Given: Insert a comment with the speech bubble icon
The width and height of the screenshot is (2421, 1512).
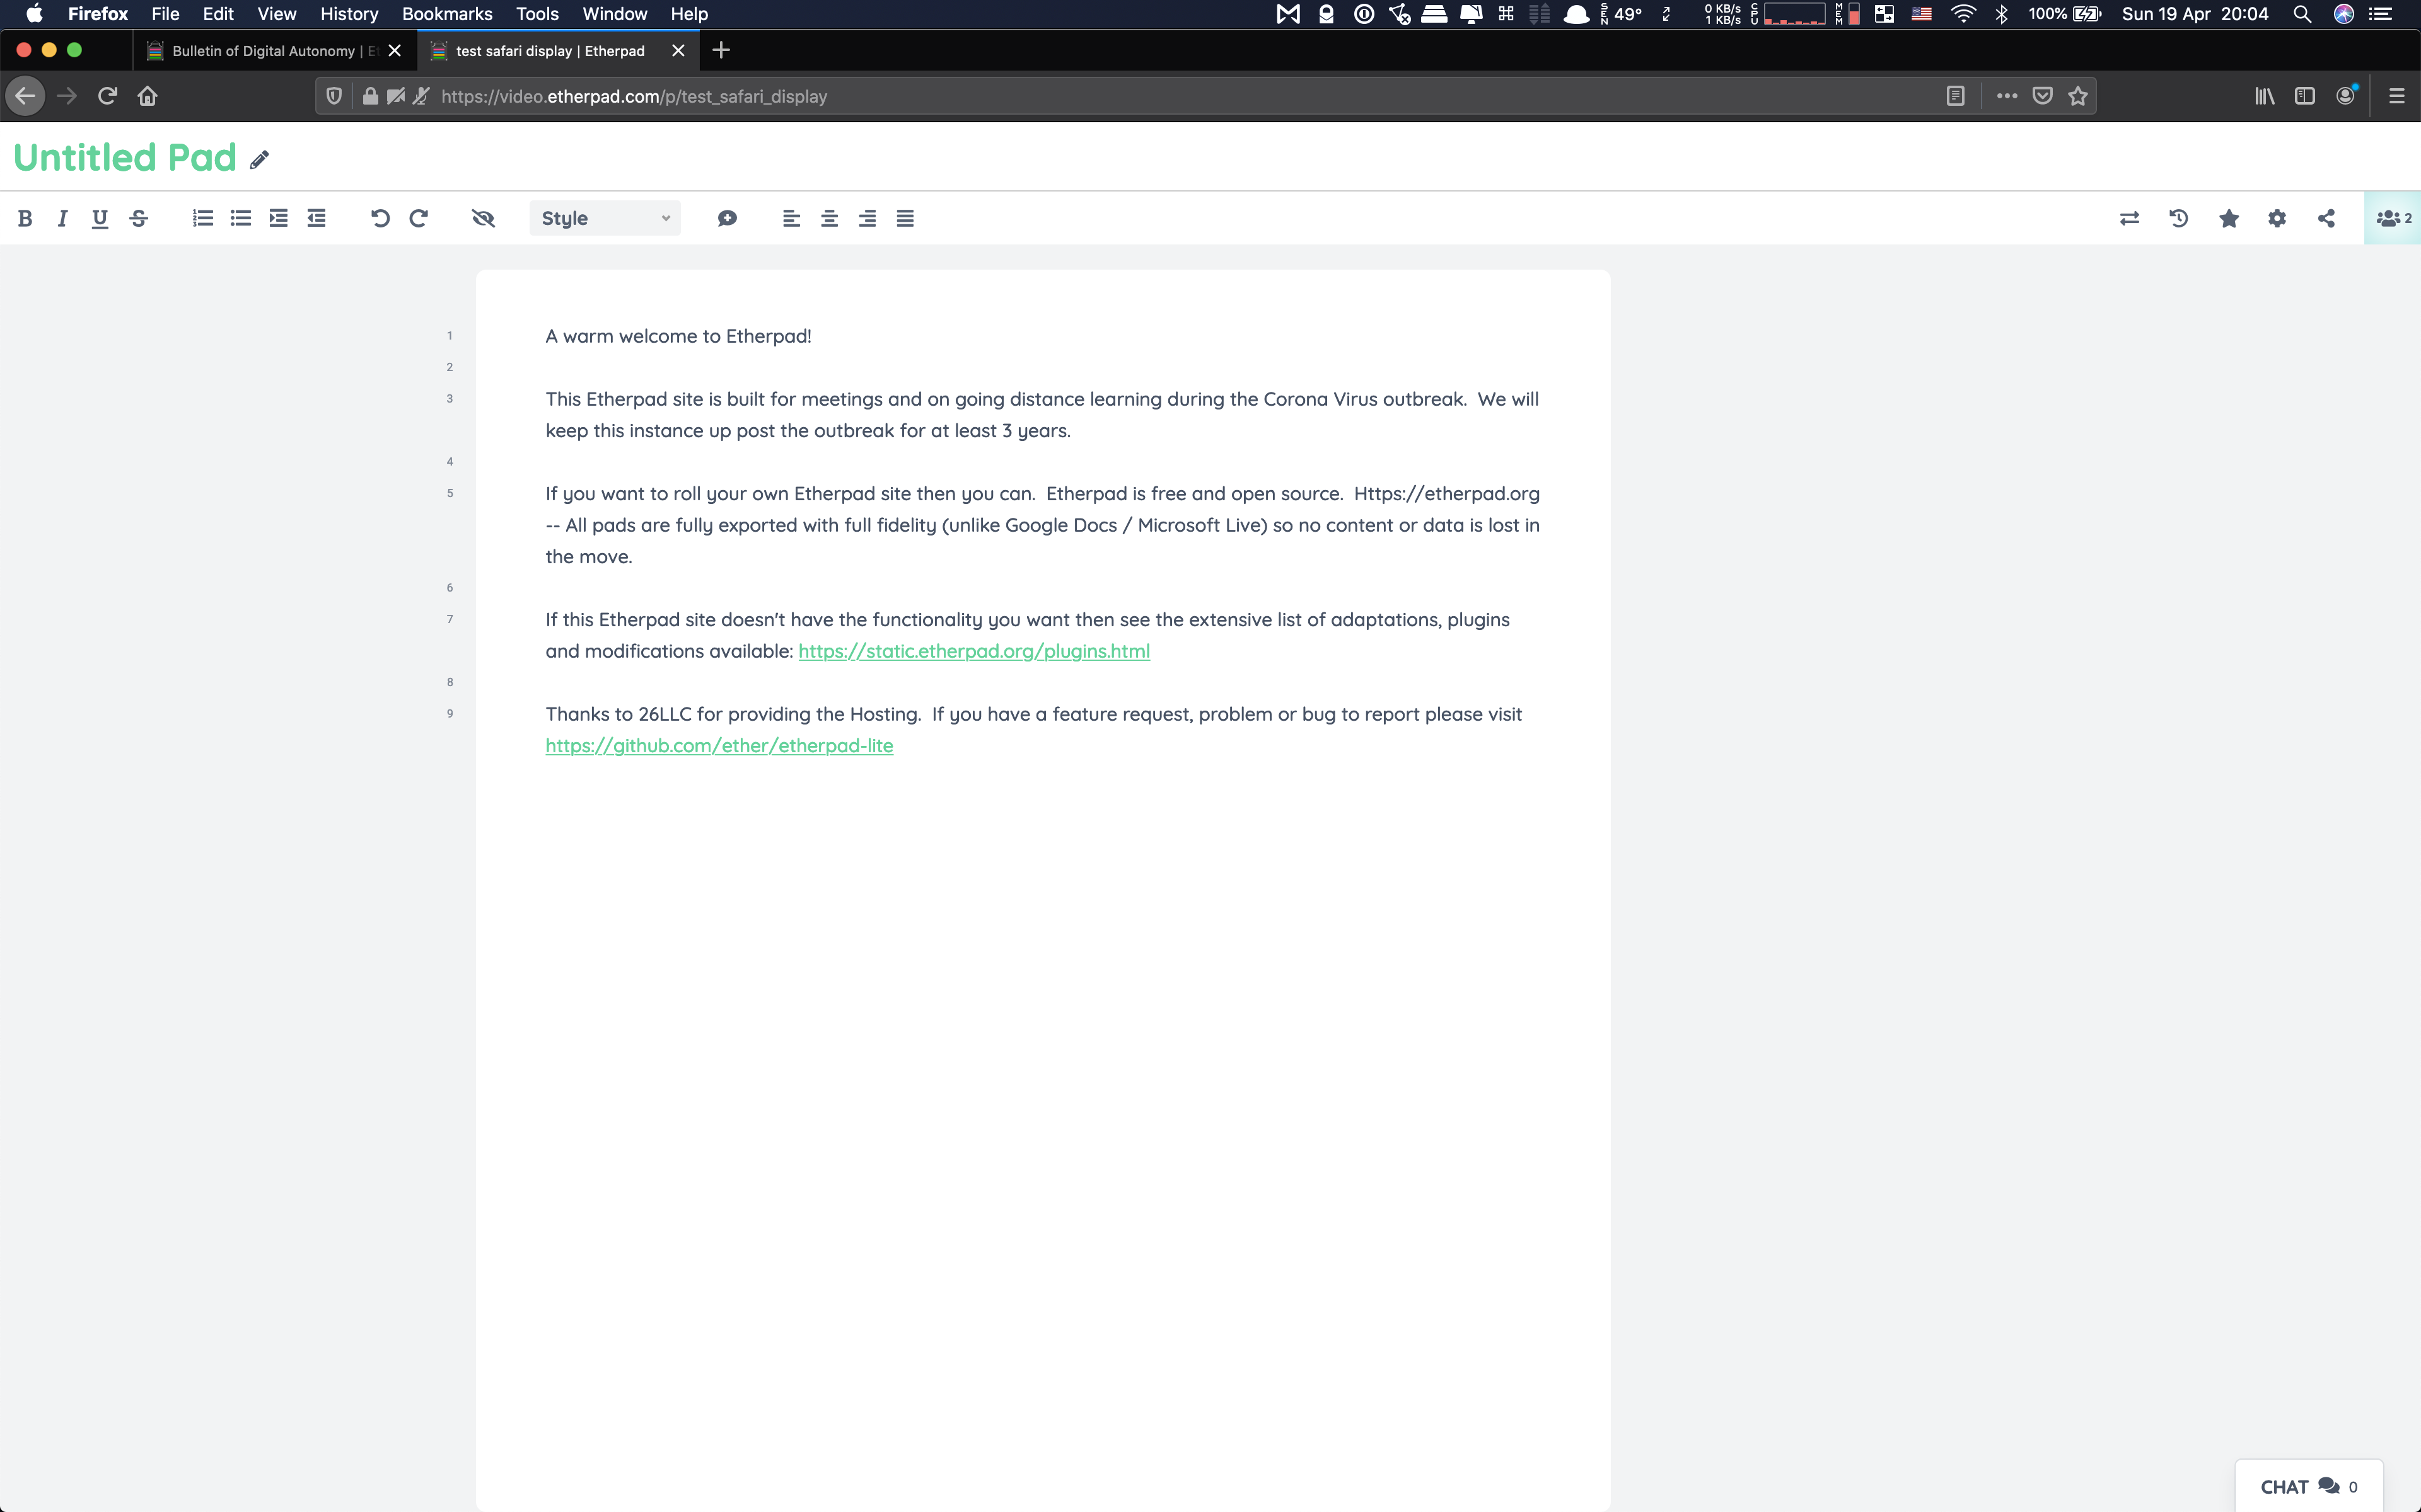Looking at the screenshot, I should tap(728, 218).
